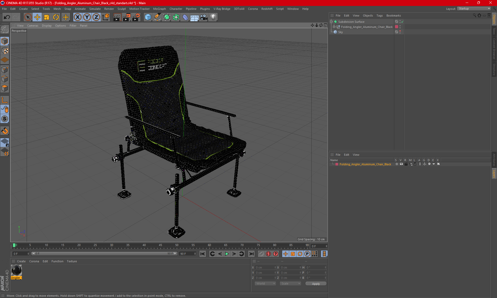Expand Folding_Angler_Aluminum_Chair_Black object
The image size is (497, 298).
pyautogui.click(x=334, y=27)
